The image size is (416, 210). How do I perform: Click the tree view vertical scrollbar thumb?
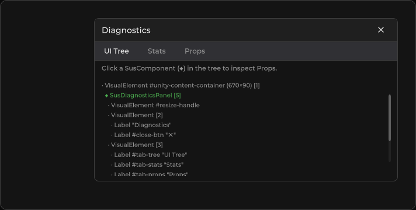390,118
